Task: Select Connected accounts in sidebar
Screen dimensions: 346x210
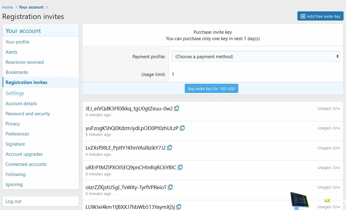Action: 26,164
